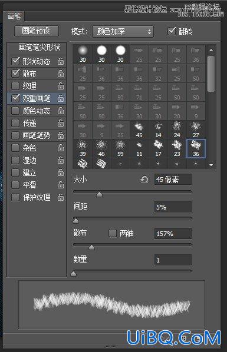This screenshot has width=227, height=352.
Task: Toggle the lock icon beside 传递
Action: 61,123
